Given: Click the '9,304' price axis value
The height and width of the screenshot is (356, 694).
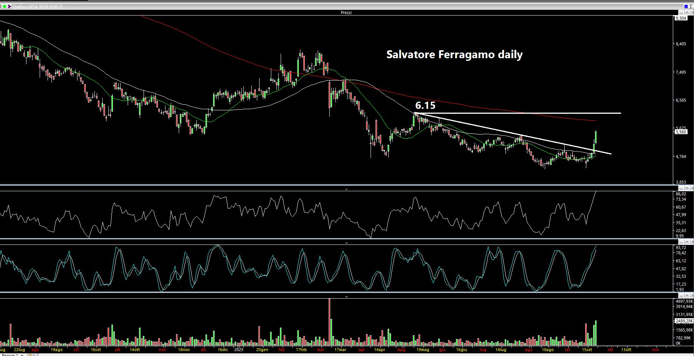Looking at the screenshot, I should coord(681,18).
